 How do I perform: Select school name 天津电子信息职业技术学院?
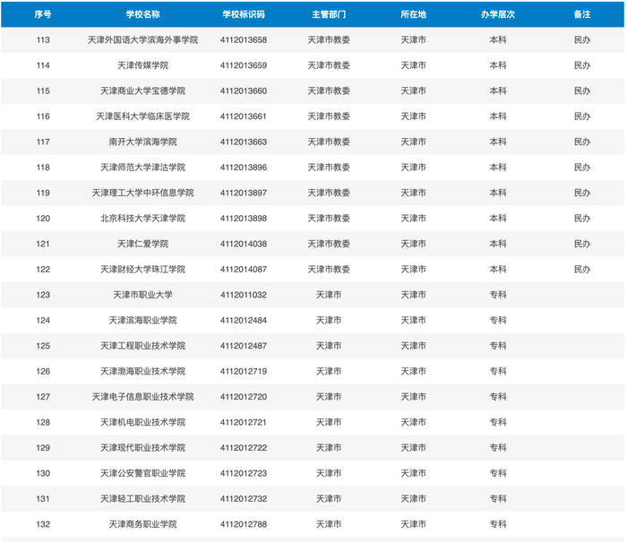coord(142,397)
